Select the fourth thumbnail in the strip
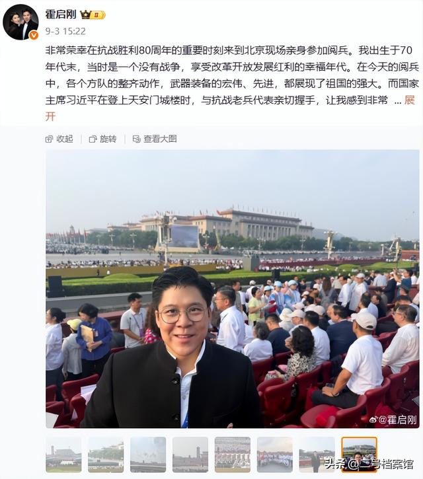Viewport: 423px width, 479px height. (x=190, y=455)
